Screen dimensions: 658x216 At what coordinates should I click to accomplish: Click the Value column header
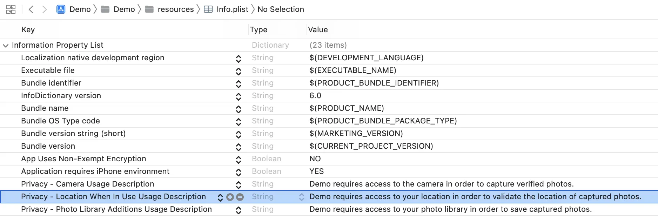(x=318, y=30)
